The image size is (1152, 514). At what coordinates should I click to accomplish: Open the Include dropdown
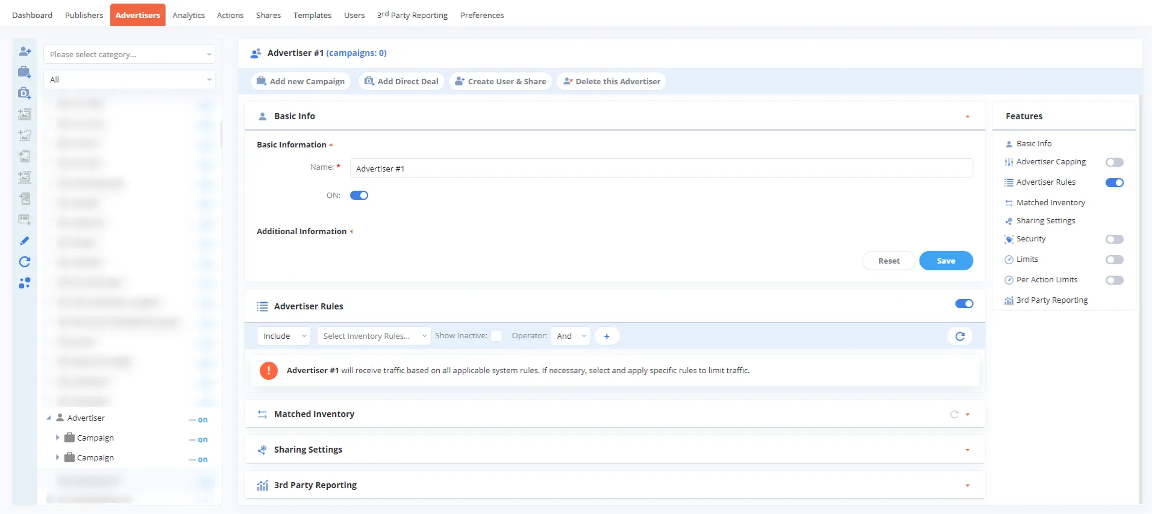284,336
